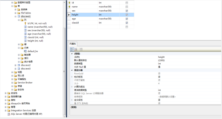Click the SQL Server 代理 agent icon
This screenshot has height=119, width=222.
[9, 114]
